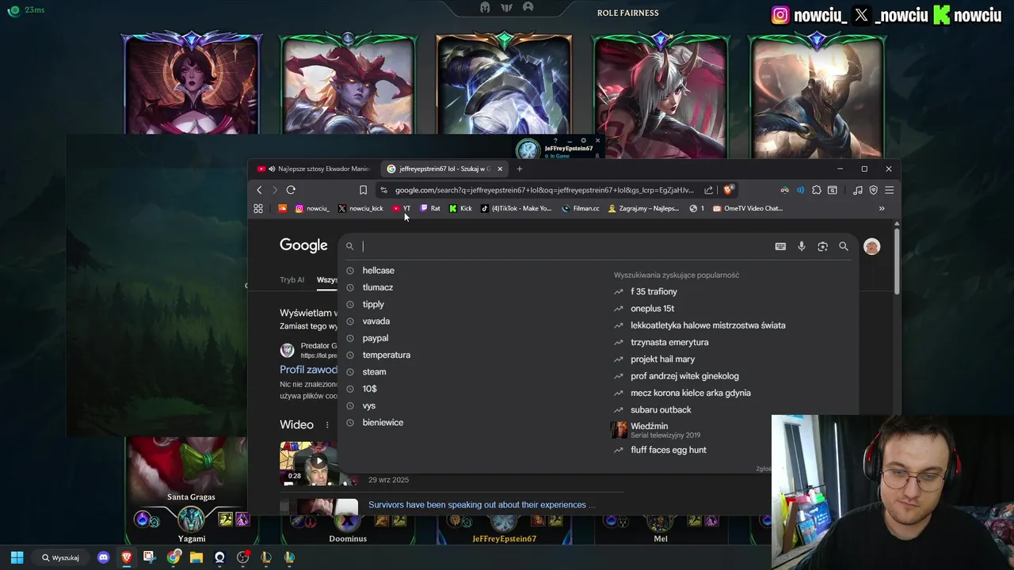This screenshot has width=1014, height=570.
Task: Show more bookmarks with the double chevron
Action: [x=882, y=208]
